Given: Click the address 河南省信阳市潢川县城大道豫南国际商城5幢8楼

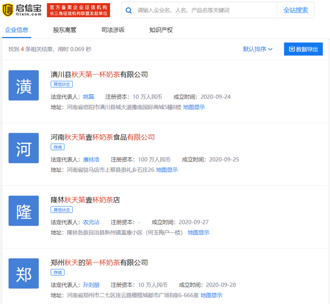Looking at the screenshot, I should 124,107.
